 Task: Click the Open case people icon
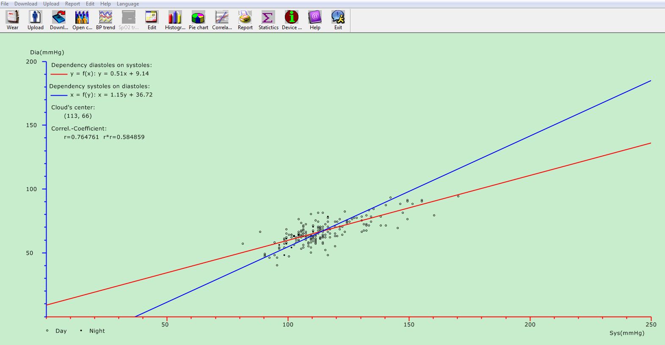[82, 18]
